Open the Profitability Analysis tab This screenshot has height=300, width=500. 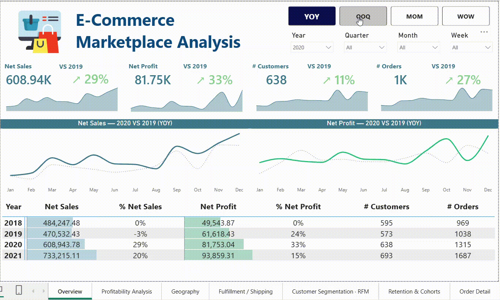[127, 291]
